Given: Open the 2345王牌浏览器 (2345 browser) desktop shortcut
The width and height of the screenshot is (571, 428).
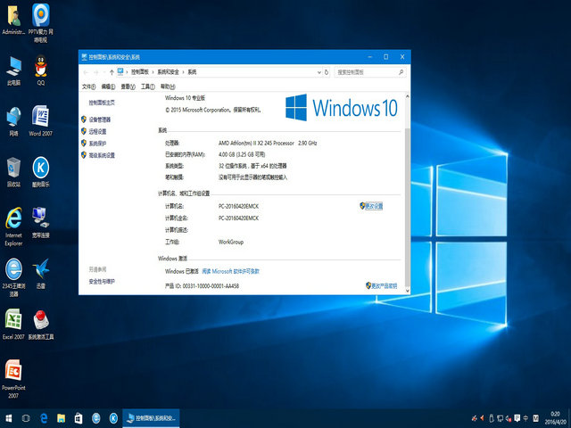Looking at the screenshot, I should pos(14,277).
